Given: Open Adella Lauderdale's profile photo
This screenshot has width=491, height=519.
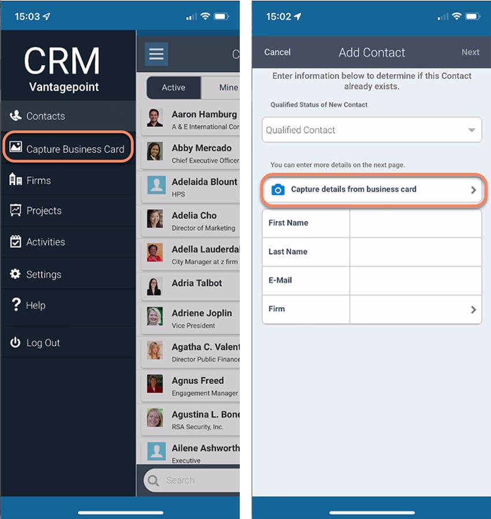Looking at the screenshot, I should [155, 252].
